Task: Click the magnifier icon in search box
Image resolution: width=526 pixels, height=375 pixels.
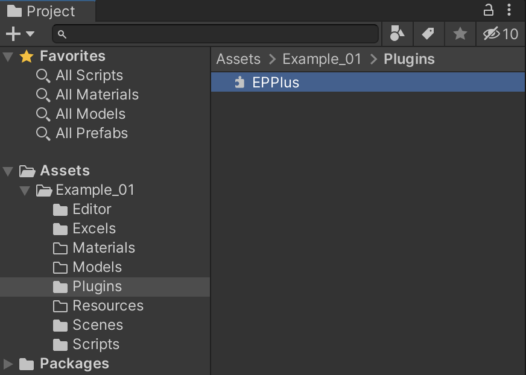Action: [x=62, y=34]
